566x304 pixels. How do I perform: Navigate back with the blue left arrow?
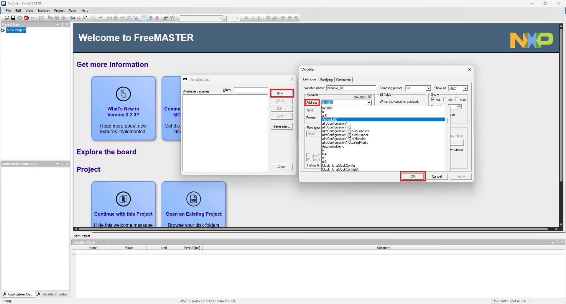point(72,18)
